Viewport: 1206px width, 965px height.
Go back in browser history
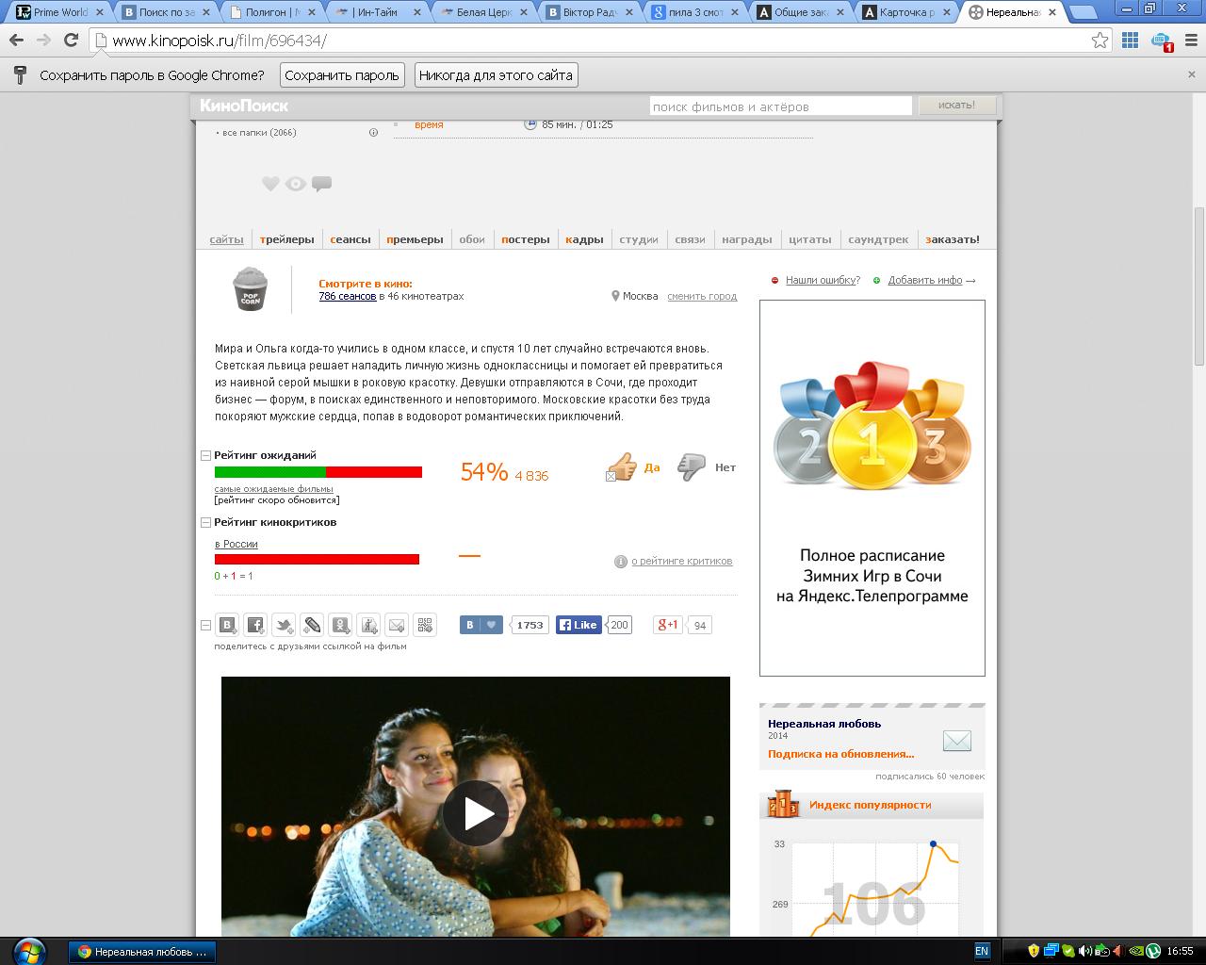pyautogui.click(x=15, y=40)
